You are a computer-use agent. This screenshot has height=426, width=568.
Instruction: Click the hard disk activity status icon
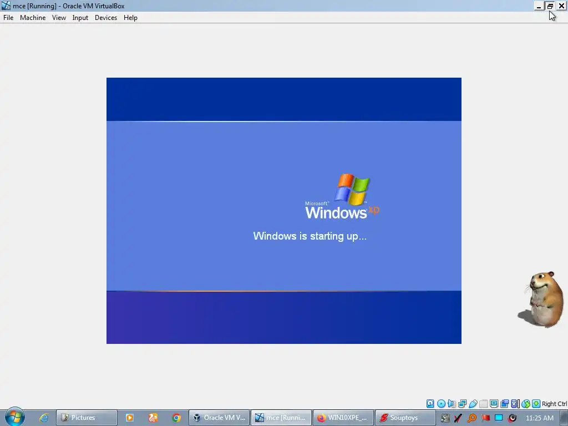pyautogui.click(x=430, y=404)
